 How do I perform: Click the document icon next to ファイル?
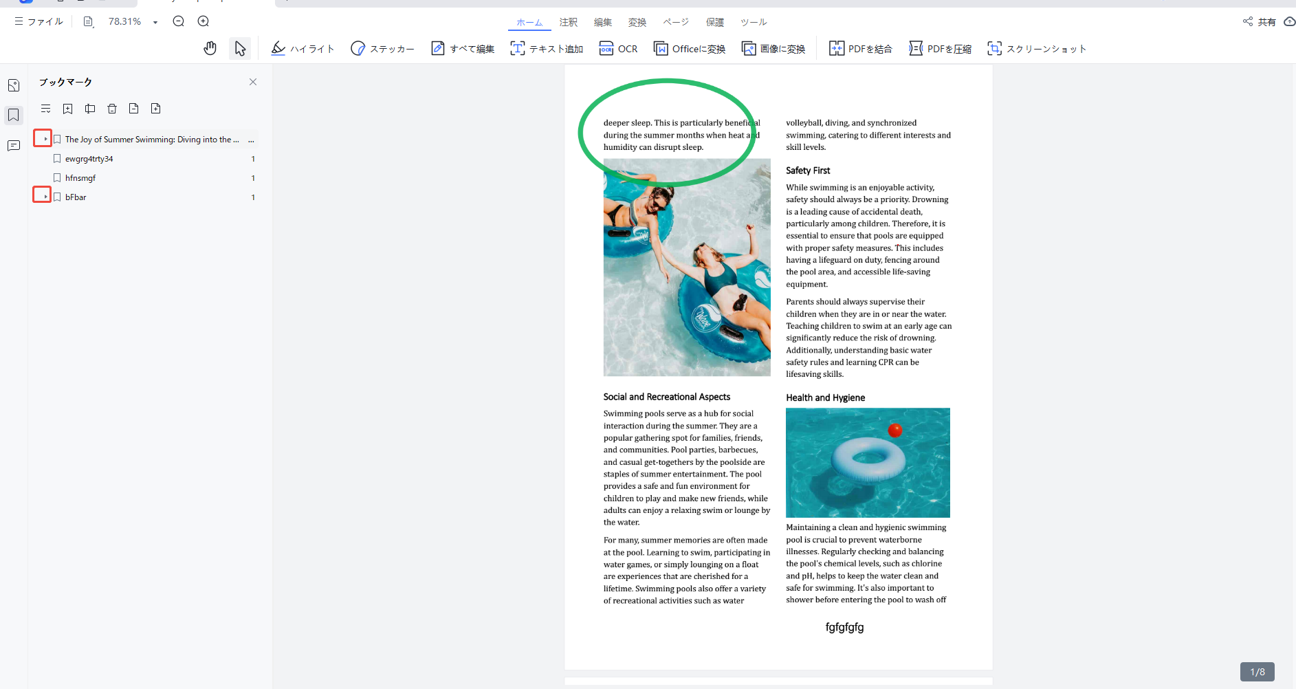88,22
